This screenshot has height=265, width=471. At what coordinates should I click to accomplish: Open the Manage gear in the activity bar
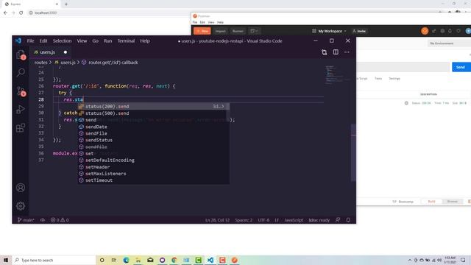point(21,206)
